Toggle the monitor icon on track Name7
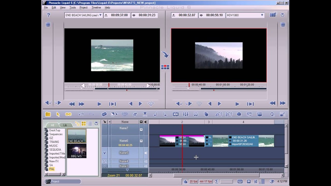This screenshot has width=331, height=186. click(141, 129)
